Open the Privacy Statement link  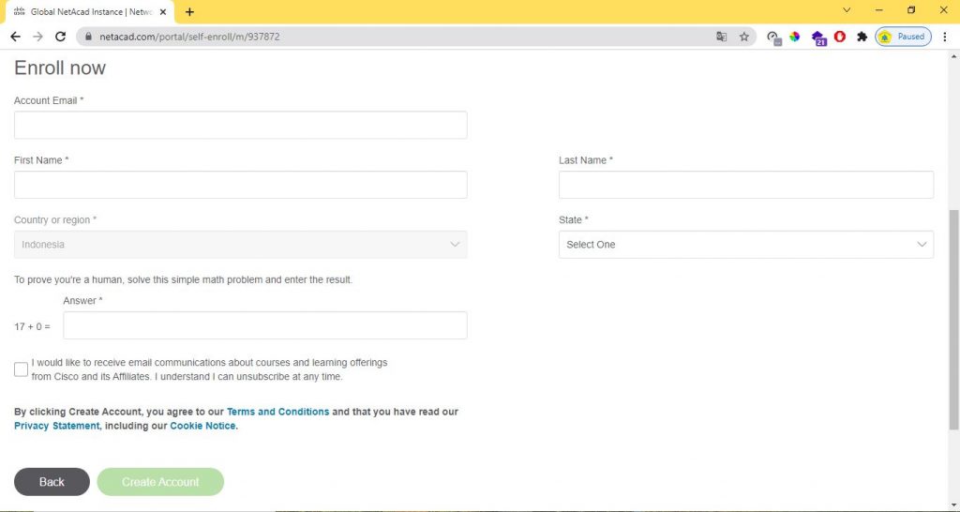[56, 426]
